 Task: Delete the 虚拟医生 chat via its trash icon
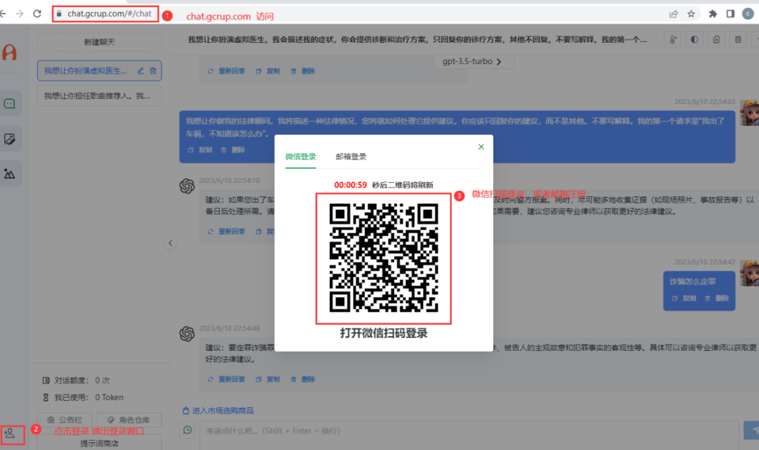(x=153, y=70)
